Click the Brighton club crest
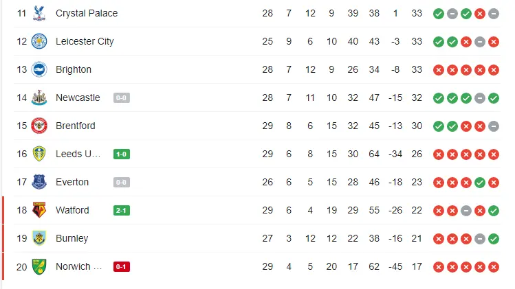The height and width of the screenshot is (289, 515). click(39, 69)
